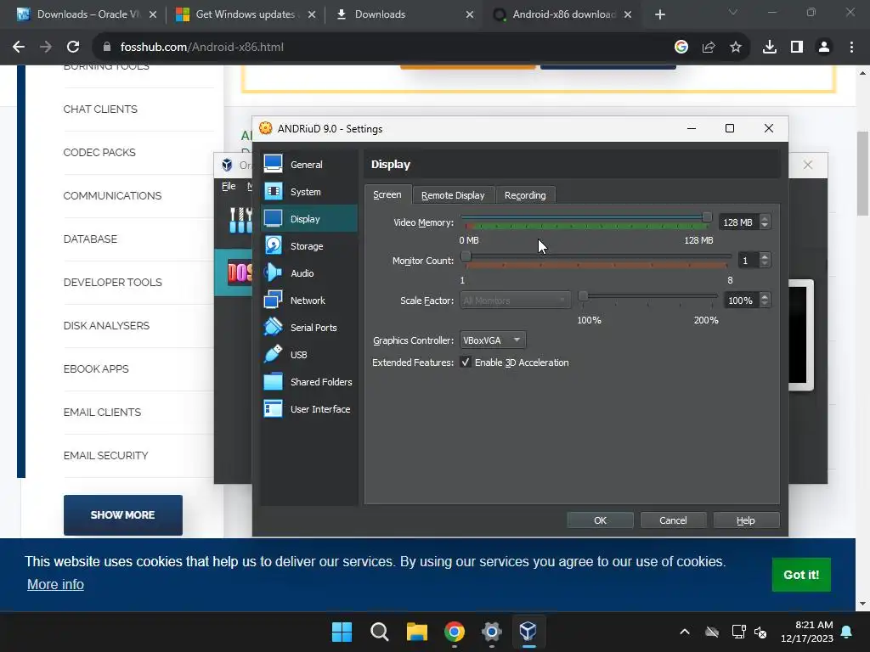Switch to the Screen tab

pyautogui.click(x=387, y=194)
